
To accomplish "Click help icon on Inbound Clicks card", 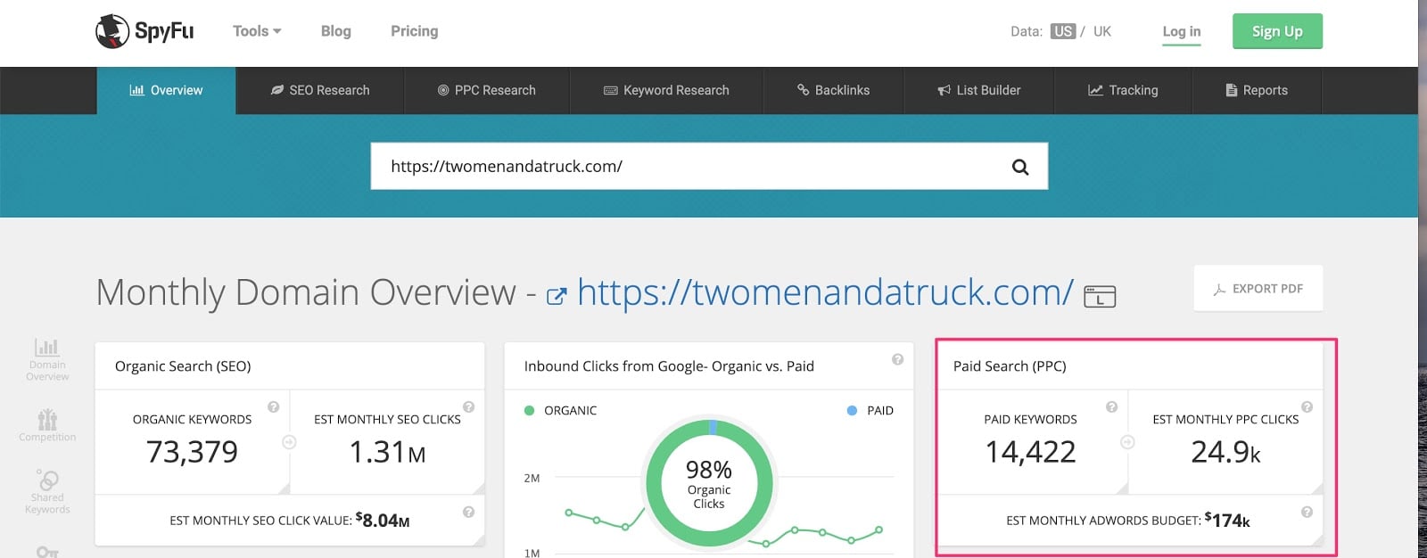I will [897, 359].
